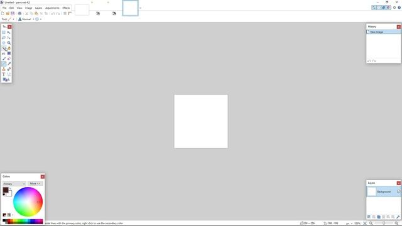The height and width of the screenshot is (226, 402).
Task: Click the Undo toolbar icon
Action: coord(53,13)
